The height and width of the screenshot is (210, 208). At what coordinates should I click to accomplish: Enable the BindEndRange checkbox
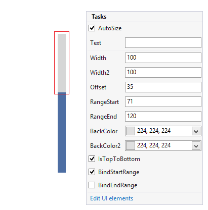[x=92, y=185]
